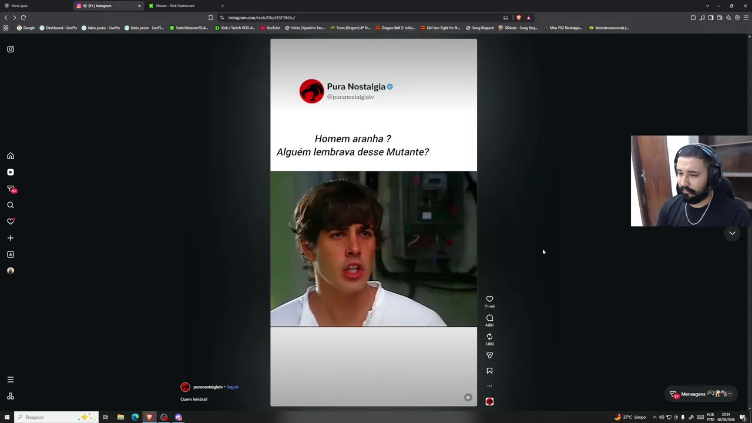The width and height of the screenshot is (752, 423).
Task: Open the reel comments icon
Action: click(489, 318)
